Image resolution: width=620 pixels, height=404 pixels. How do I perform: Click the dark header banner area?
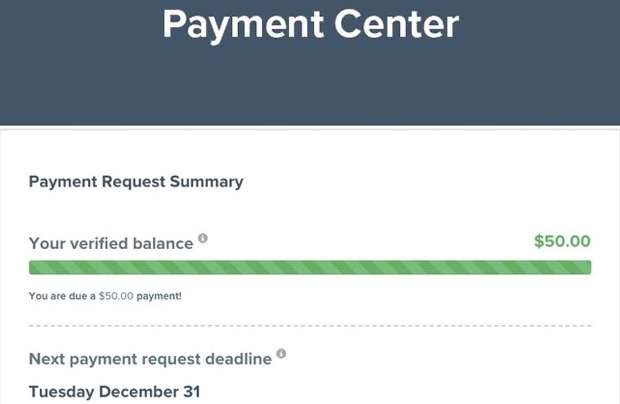coord(310,83)
